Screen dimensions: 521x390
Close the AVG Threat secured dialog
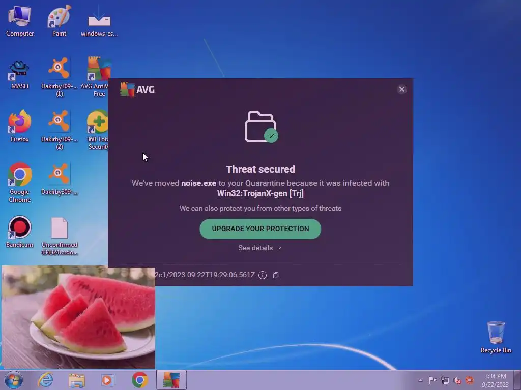pyautogui.click(x=402, y=89)
